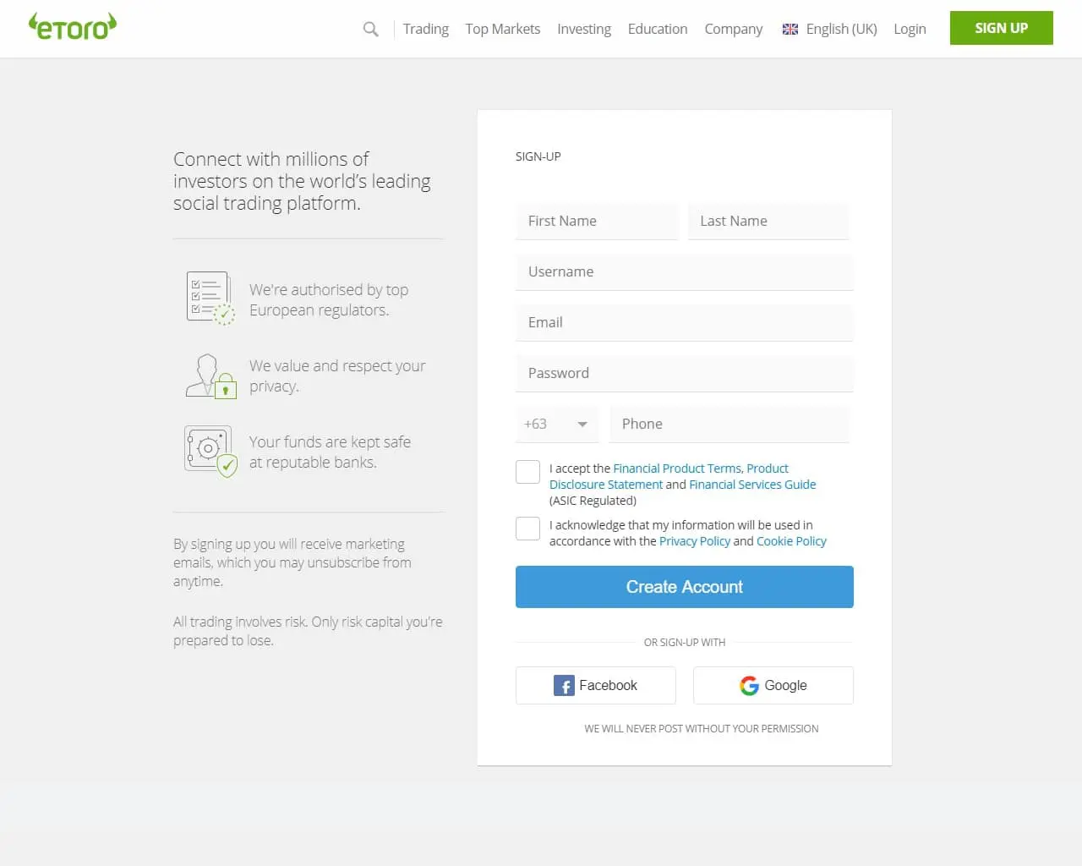Click the Email input field
Screen dimensions: 1082x866
(684, 322)
